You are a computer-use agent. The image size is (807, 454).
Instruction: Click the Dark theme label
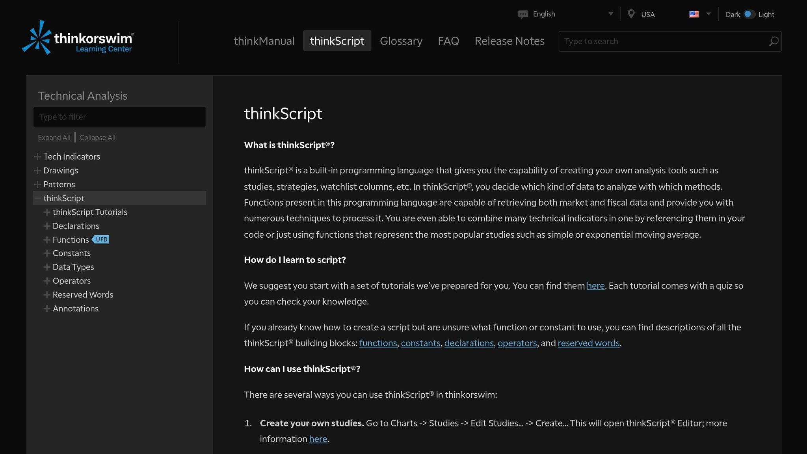click(x=733, y=15)
